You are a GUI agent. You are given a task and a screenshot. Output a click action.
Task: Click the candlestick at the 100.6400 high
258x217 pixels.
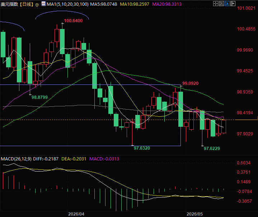(x=62, y=42)
